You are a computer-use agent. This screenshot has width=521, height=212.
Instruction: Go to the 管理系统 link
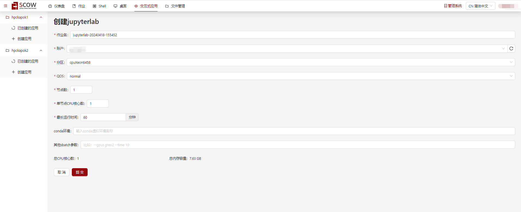coord(453,6)
